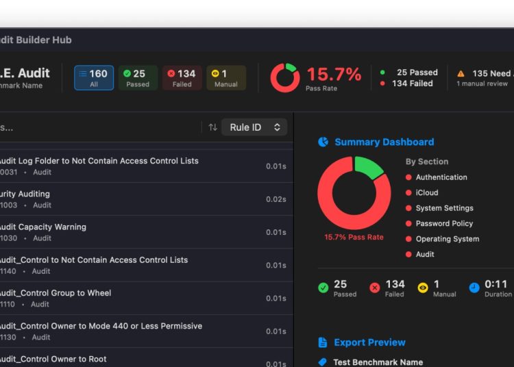Click the yellow Manual eye icon in summary stats
The width and height of the screenshot is (514, 367).
tap(424, 288)
